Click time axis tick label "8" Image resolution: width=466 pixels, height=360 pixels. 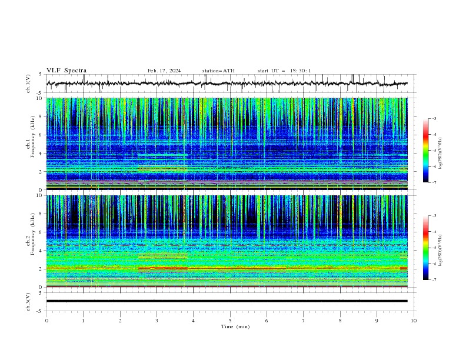(x=340, y=321)
